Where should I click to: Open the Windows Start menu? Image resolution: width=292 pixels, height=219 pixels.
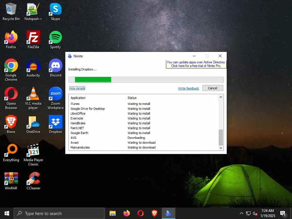[7, 213]
